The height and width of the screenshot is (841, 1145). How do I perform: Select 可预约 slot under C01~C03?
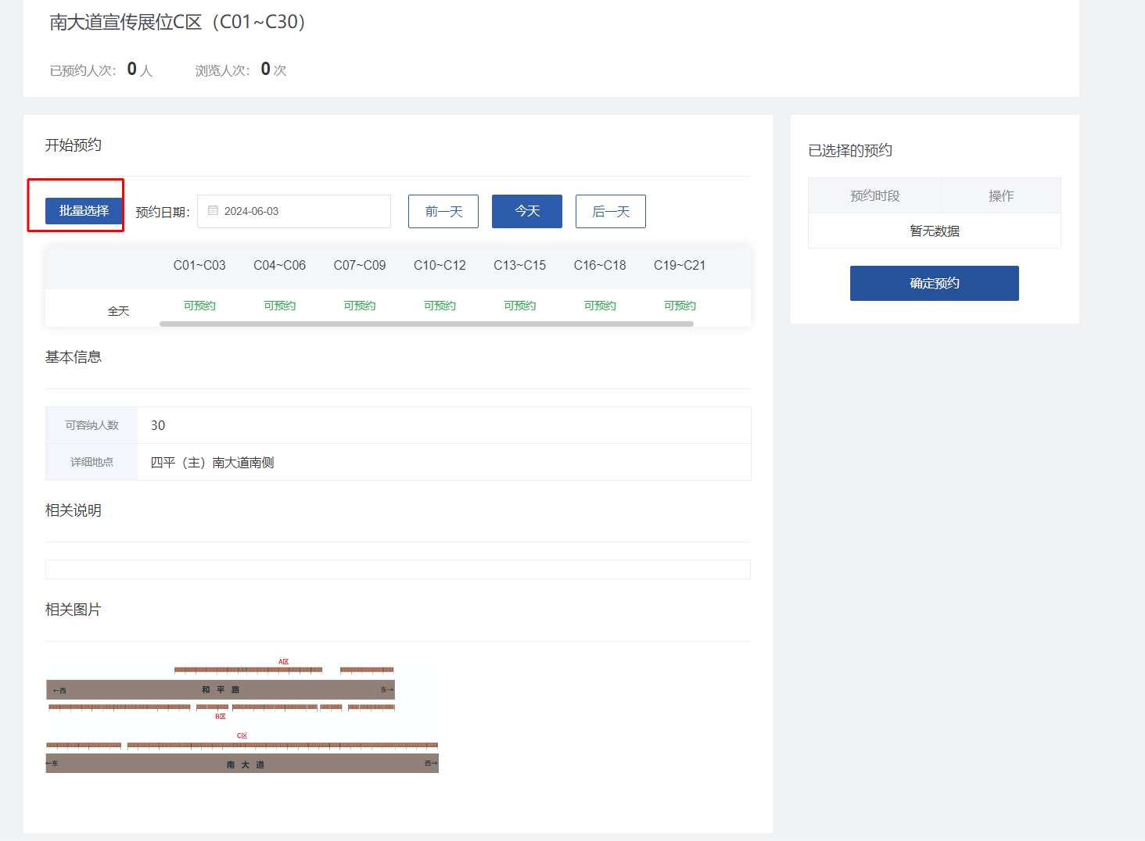199,306
